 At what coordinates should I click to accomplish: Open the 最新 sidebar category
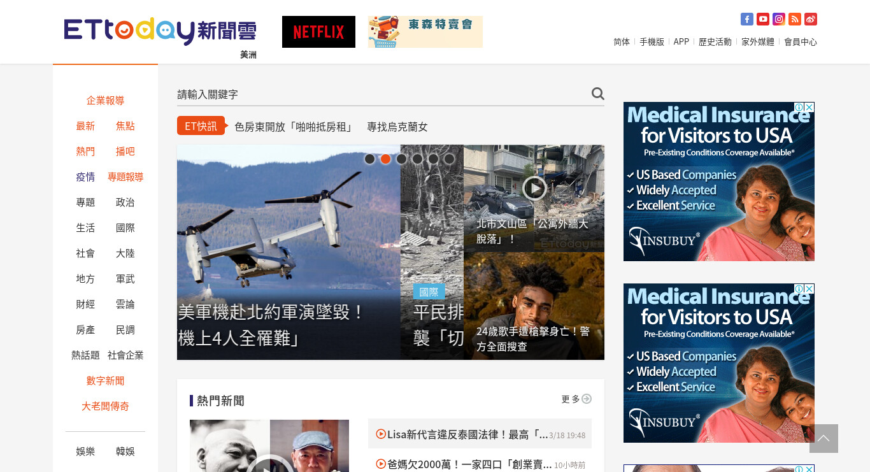click(85, 125)
